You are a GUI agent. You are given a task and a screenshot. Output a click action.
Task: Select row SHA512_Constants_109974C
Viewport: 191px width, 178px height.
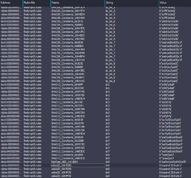point(95,144)
